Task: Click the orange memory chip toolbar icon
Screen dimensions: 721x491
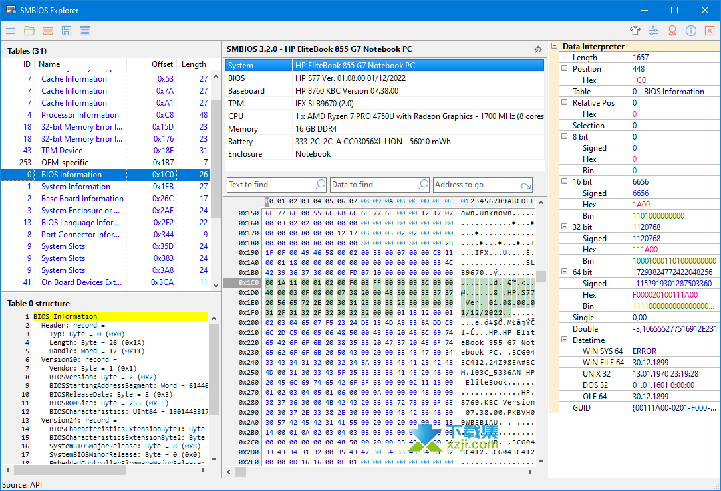Action: (x=48, y=31)
